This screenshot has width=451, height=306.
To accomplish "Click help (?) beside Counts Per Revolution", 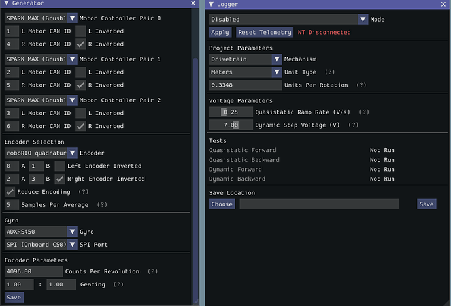I will pos(153,271).
